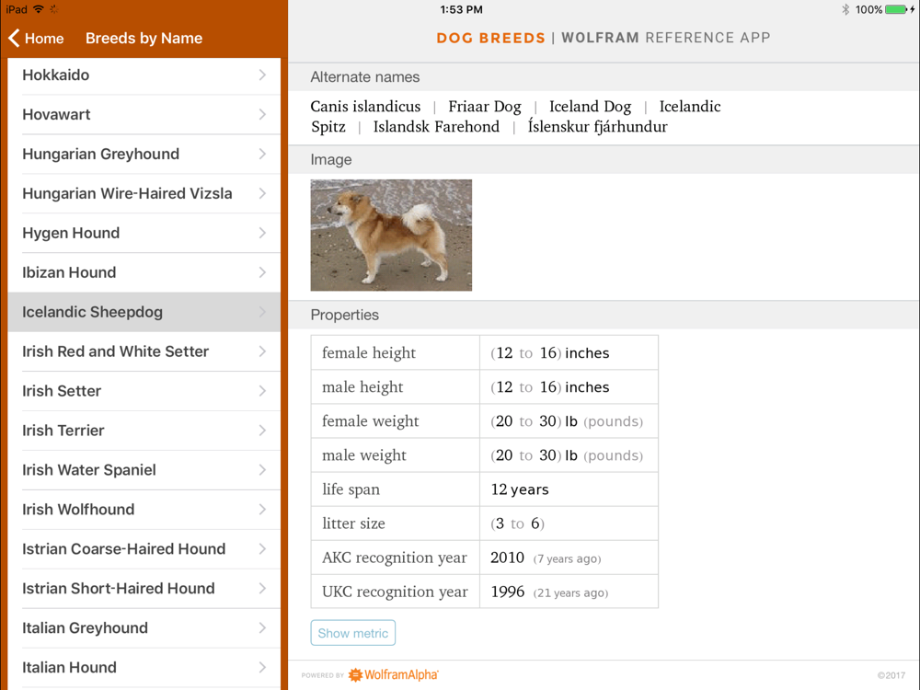Tap the Bluetooth status icon
The image size is (920, 690).
845,9
